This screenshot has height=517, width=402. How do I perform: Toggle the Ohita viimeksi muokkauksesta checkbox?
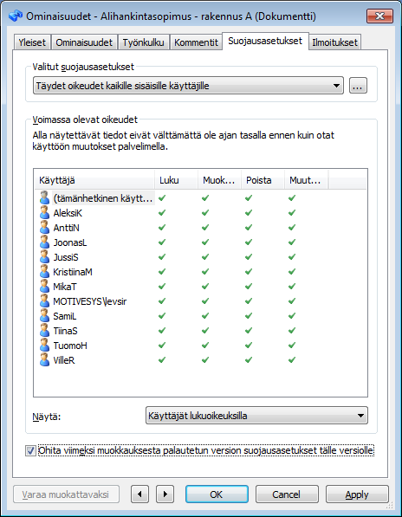coord(30,450)
